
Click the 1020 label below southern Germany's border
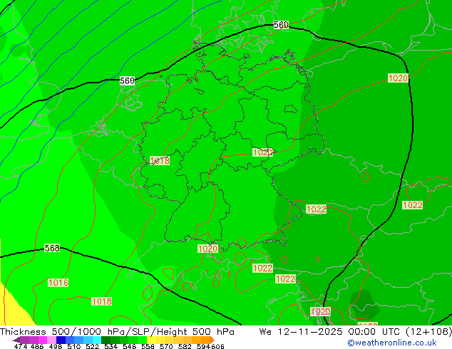(207, 249)
